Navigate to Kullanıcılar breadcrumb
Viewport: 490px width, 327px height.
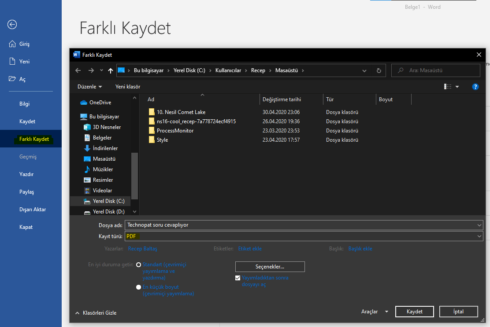point(228,70)
